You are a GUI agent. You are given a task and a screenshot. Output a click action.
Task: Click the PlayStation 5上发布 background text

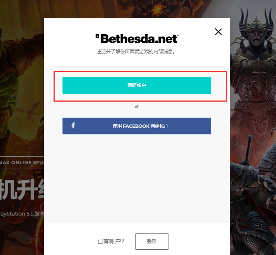[22, 214]
